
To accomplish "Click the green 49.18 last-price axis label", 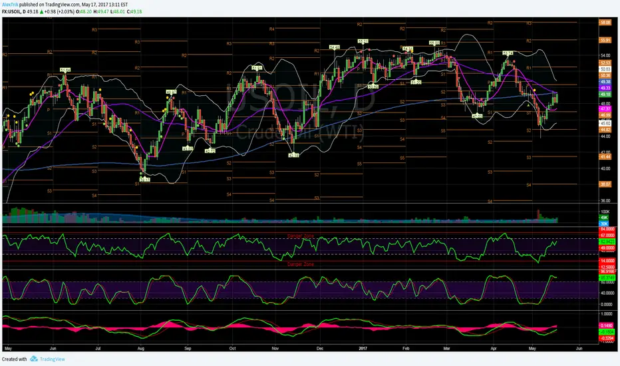I will point(605,94).
